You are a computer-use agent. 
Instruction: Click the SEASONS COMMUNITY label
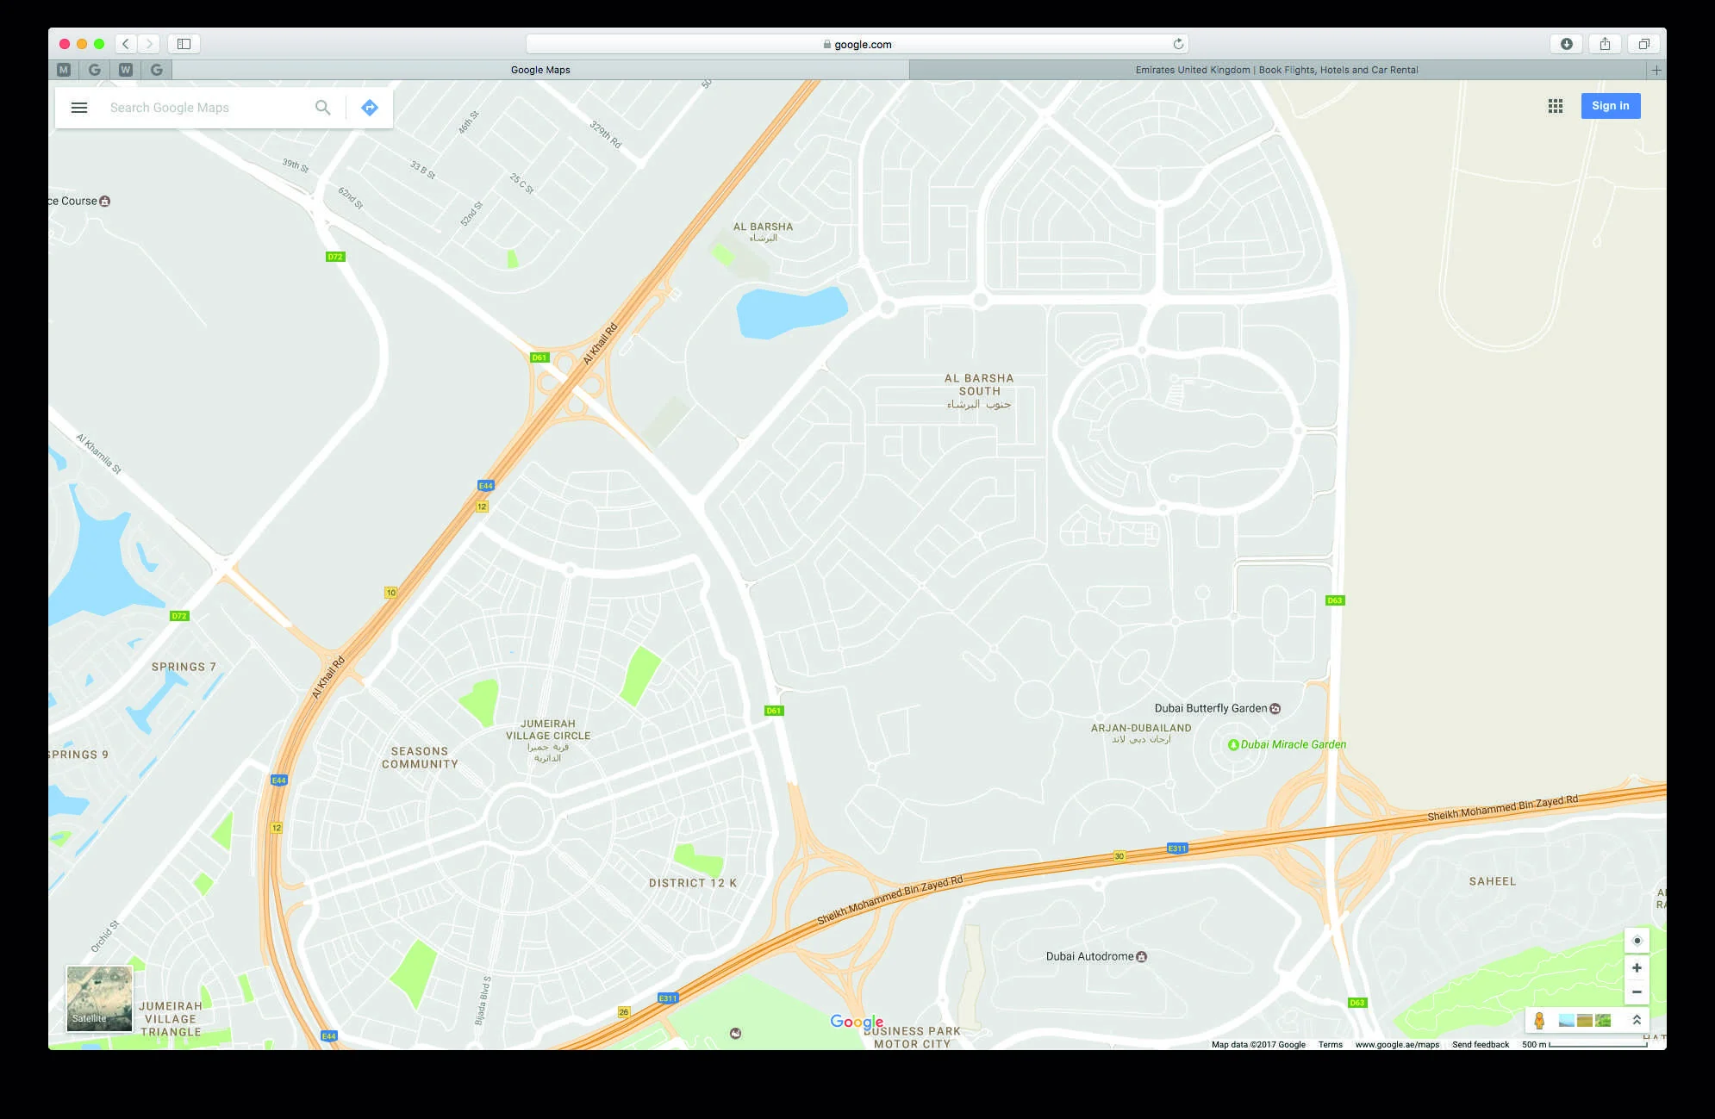click(x=420, y=758)
